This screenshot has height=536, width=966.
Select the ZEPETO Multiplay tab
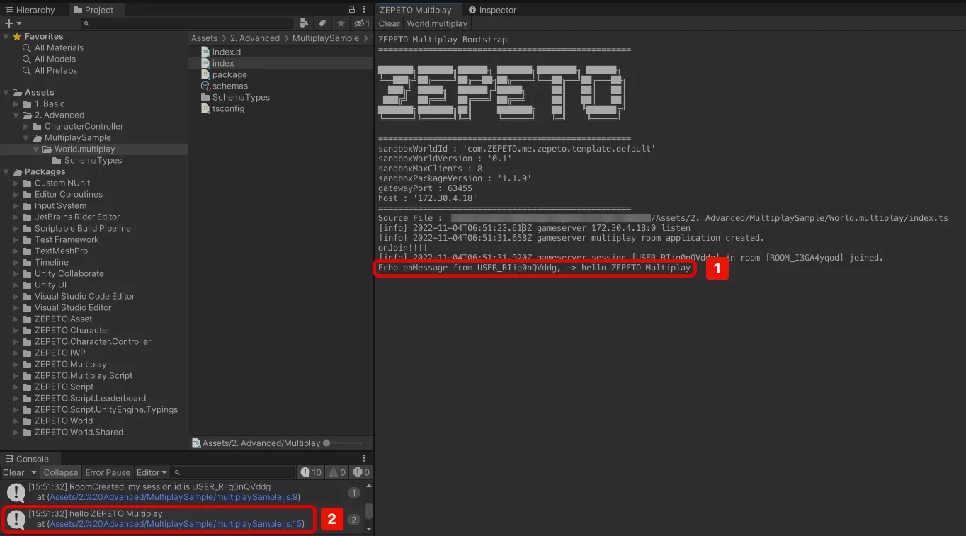point(418,10)
